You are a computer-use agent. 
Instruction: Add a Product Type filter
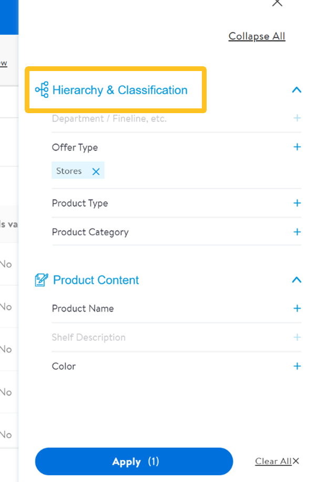pyautogui.click(x=297, y=203)
